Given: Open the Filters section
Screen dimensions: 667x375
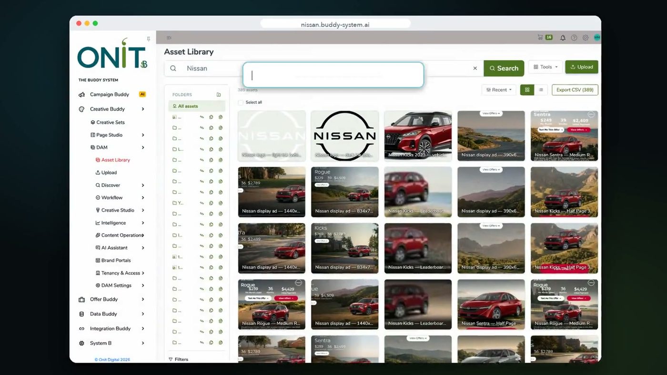Looking at the screenshot, I should click(179, 359).
